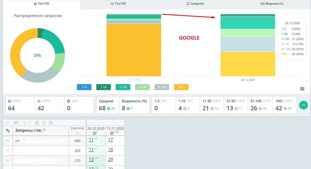Open position link 11 in the 260 row
Screen dimensions: 311x169
[91, 149]
